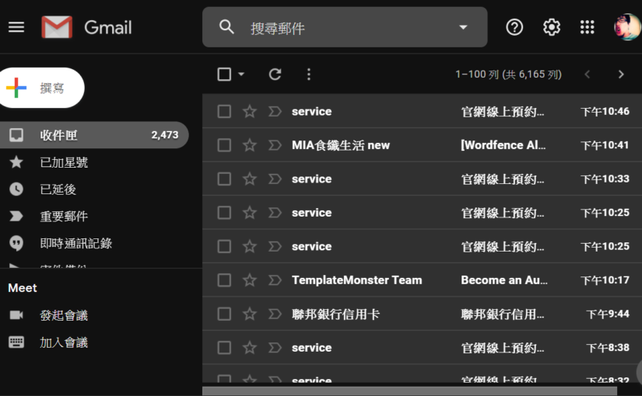Expand the search options dropdown arrow
642x396 pixels.
463,27
